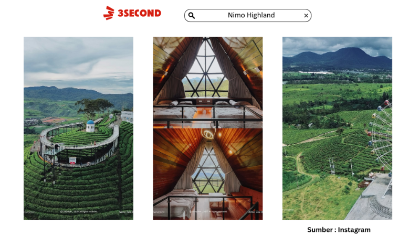Screen dimensions: 420x236
Task: Focus the Nimo Highland search field
Action: point(248,16)
